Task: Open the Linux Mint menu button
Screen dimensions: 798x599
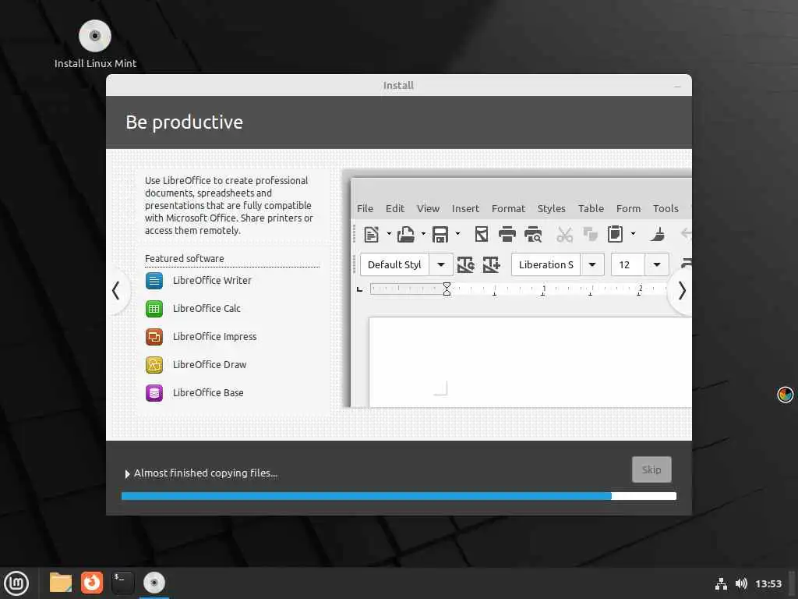Action: 16,583
